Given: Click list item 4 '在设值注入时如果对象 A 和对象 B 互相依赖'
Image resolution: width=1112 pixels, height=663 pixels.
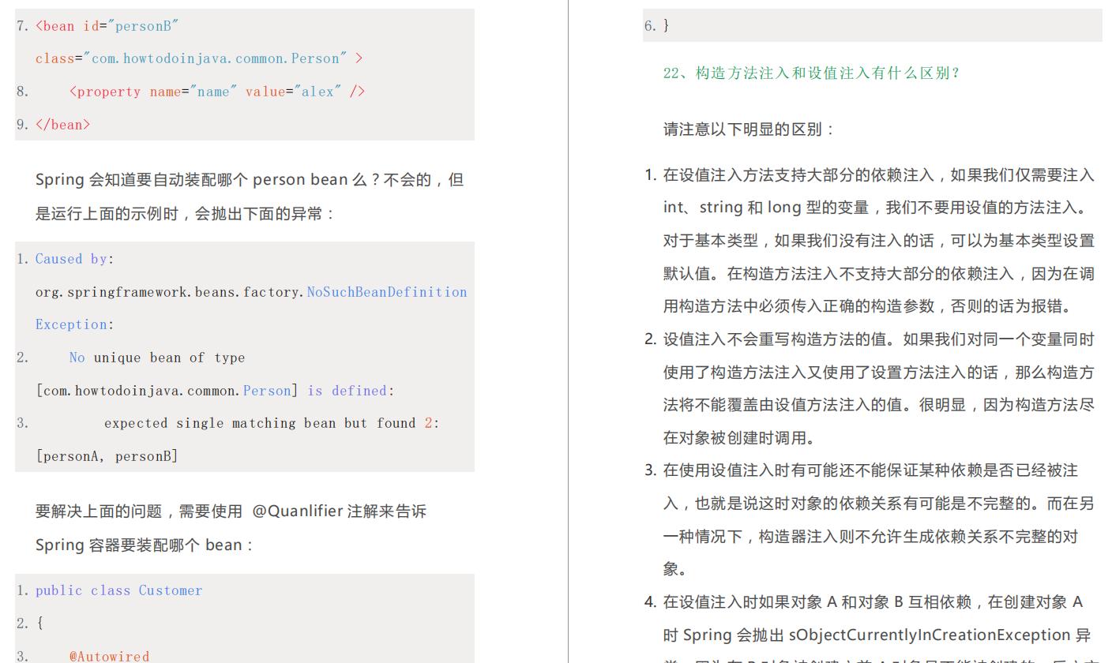Looking at the screenshot, I should (x=873, y=602).
